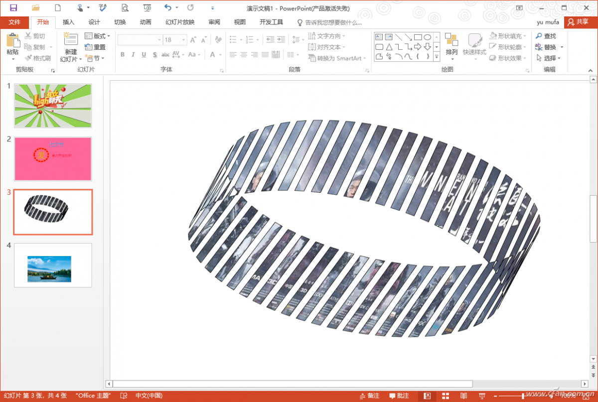Open the Insert (插入) ribbon tab

point(68,22)
